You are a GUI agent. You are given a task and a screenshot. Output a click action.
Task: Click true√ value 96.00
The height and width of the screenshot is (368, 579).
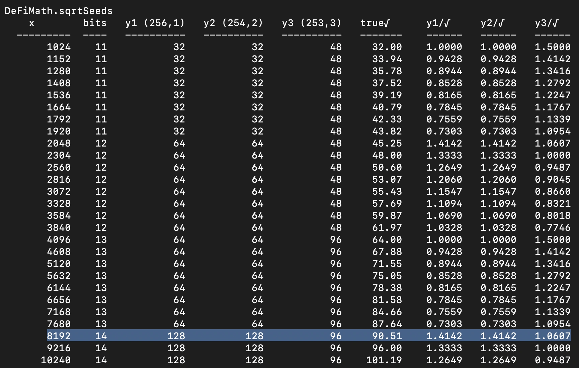387,348
